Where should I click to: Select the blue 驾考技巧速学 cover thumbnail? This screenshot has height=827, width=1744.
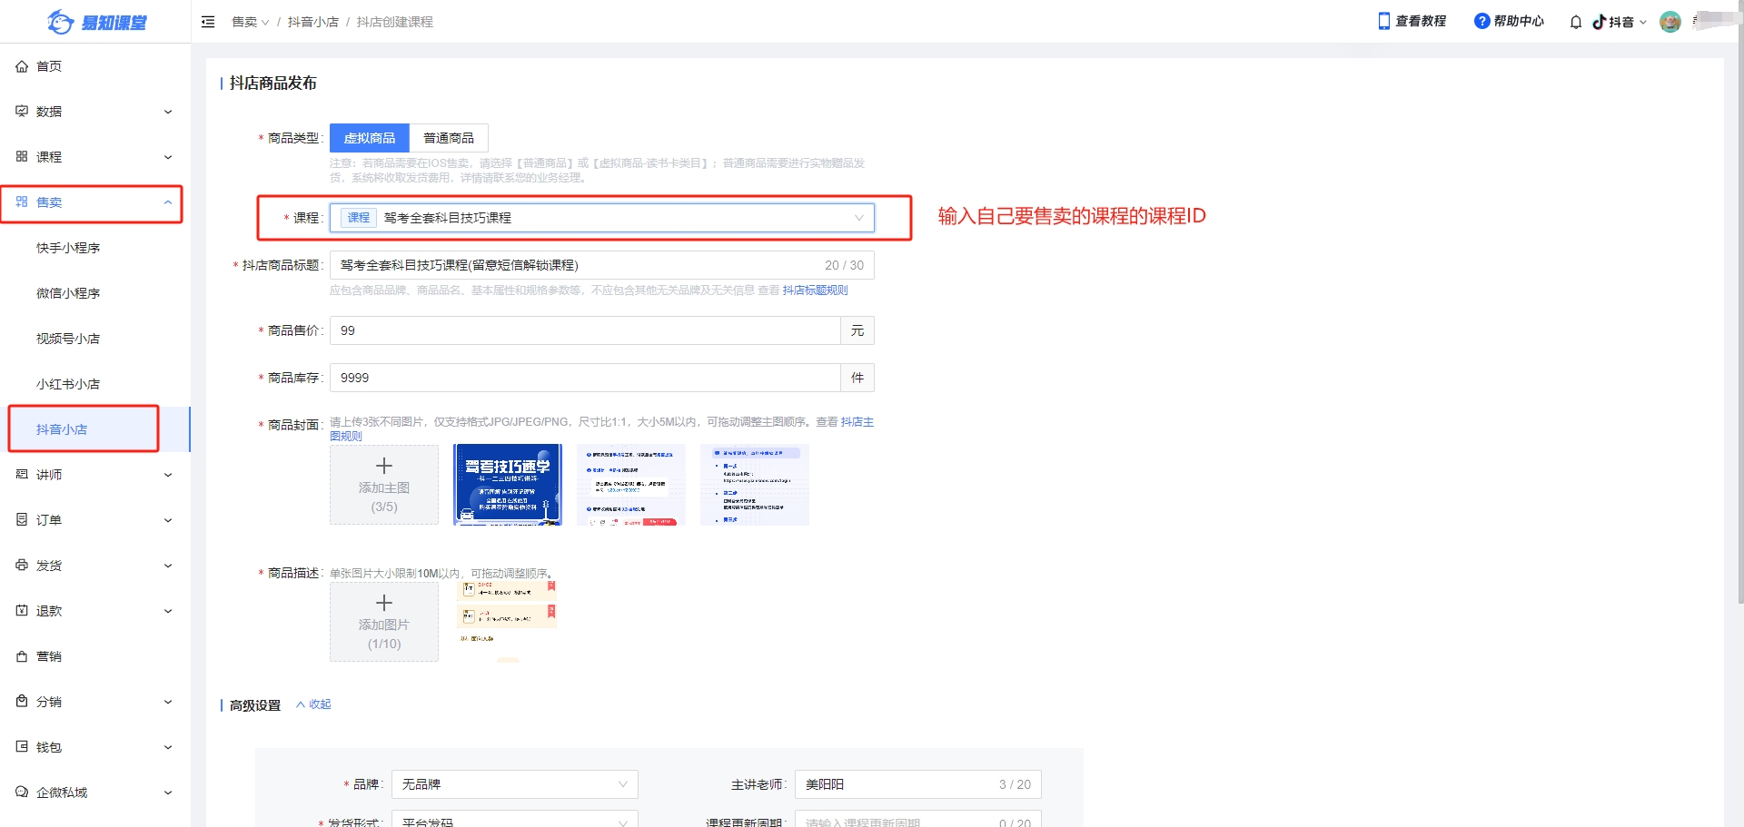coord(508,485)
